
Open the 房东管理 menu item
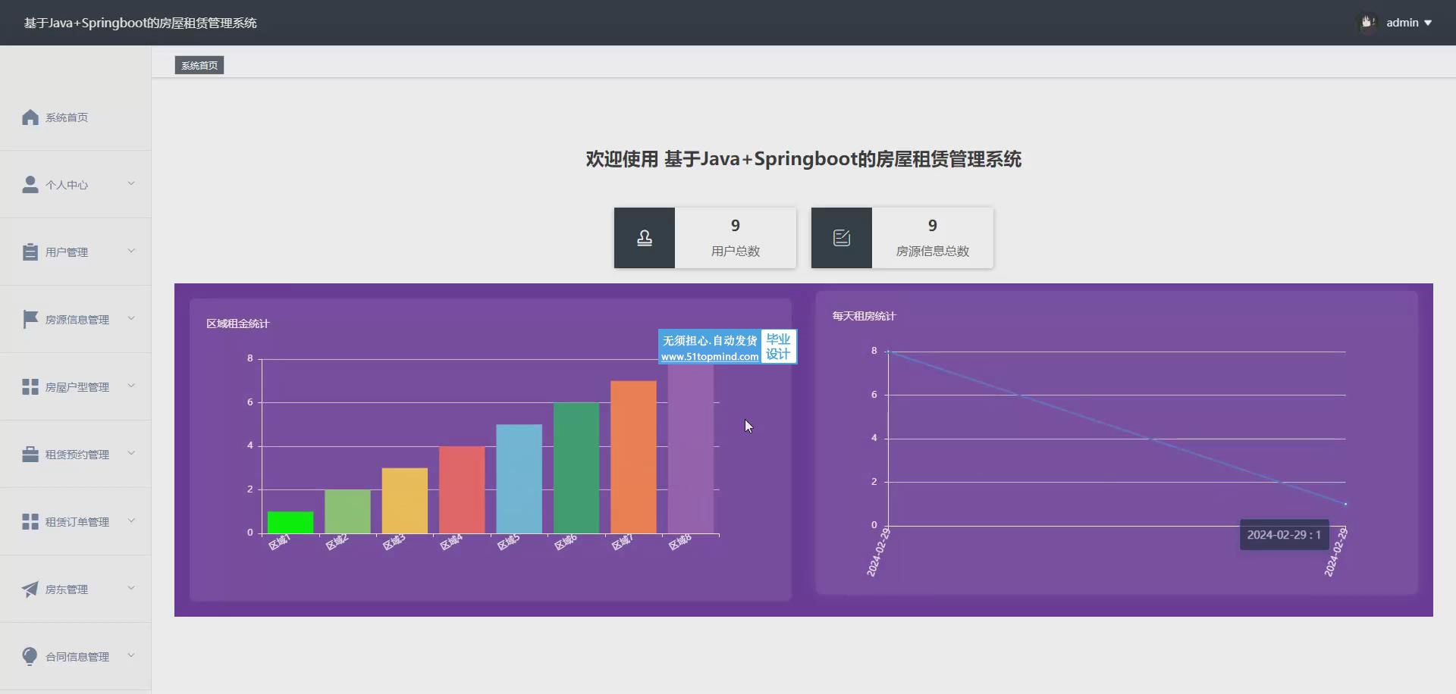tap(76, 589)
